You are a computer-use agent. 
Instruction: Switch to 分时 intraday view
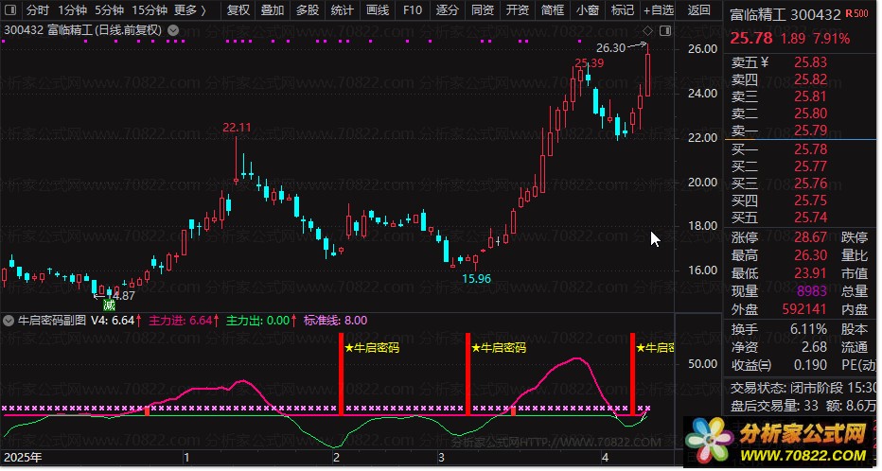click(x=38, y=10)
